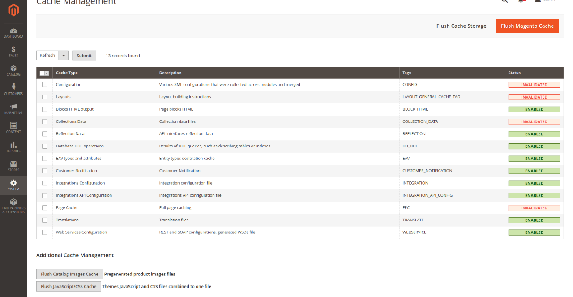Open the Refresh action dropdown

pyautogui.click(x=52, y=56)
